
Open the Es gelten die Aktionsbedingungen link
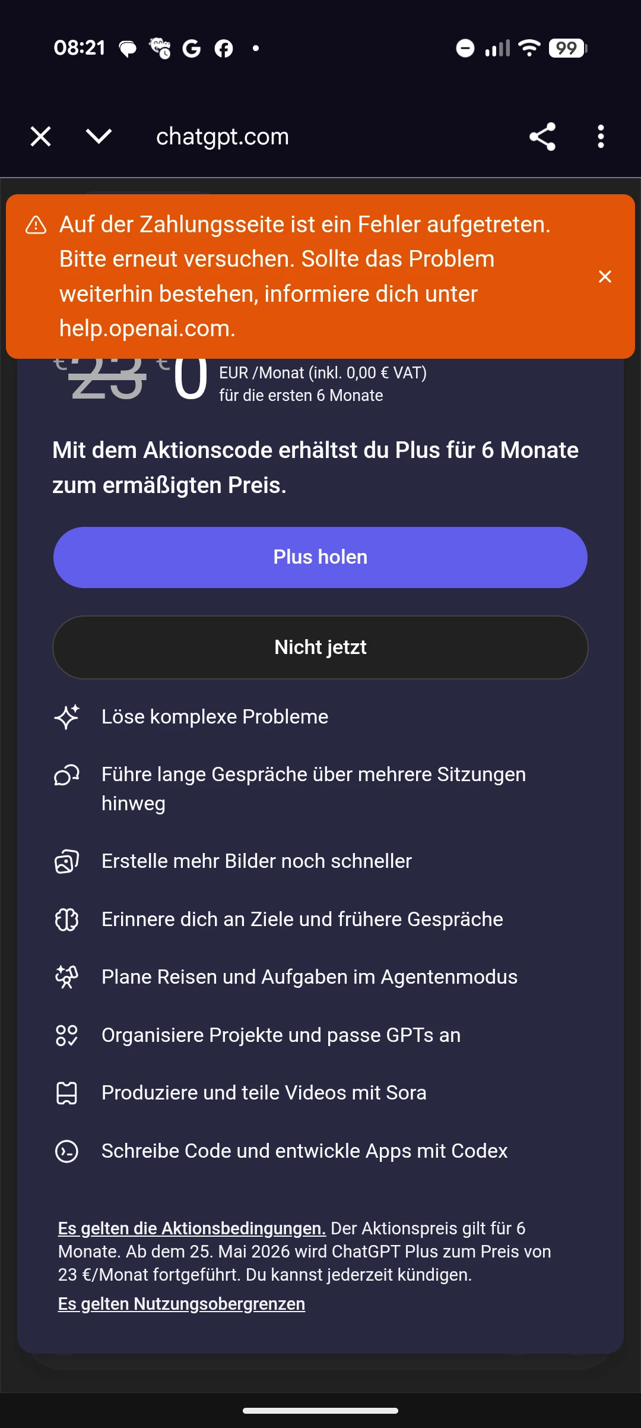(192, 1228)
